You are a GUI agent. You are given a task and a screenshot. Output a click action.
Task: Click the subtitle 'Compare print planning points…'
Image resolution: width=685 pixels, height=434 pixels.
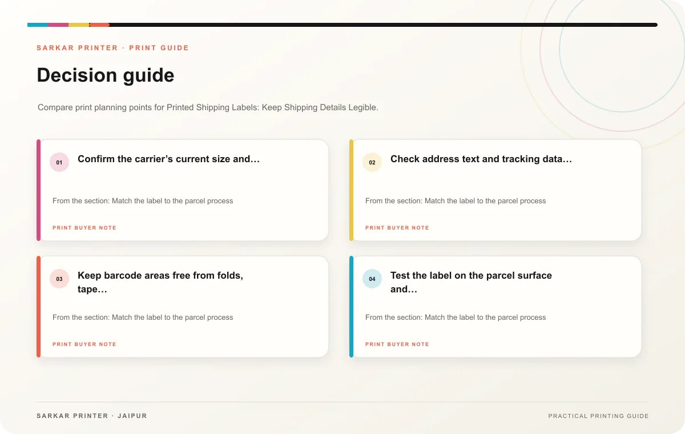[x=208, y=107]
